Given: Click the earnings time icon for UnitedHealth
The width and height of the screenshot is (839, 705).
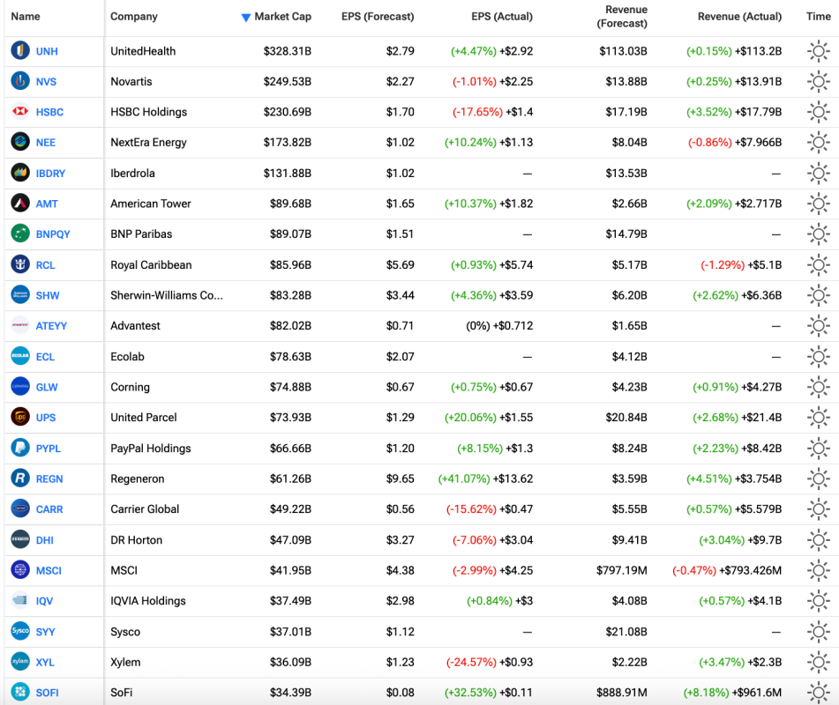Looking at the screenshot, I should (819, 51).
